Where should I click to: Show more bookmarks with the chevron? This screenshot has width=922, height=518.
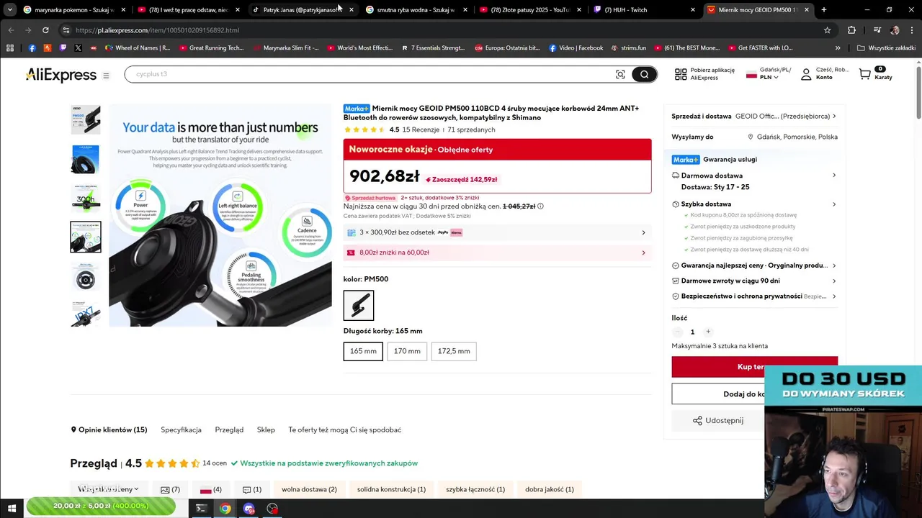(838, 48)
